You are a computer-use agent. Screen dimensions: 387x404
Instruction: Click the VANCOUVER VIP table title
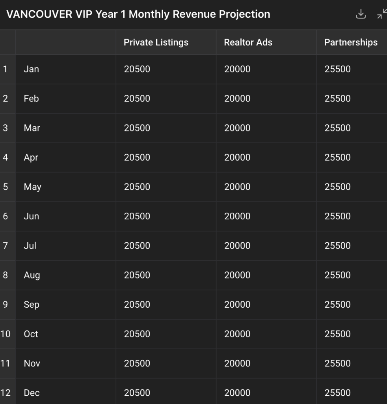click(138, 14)
